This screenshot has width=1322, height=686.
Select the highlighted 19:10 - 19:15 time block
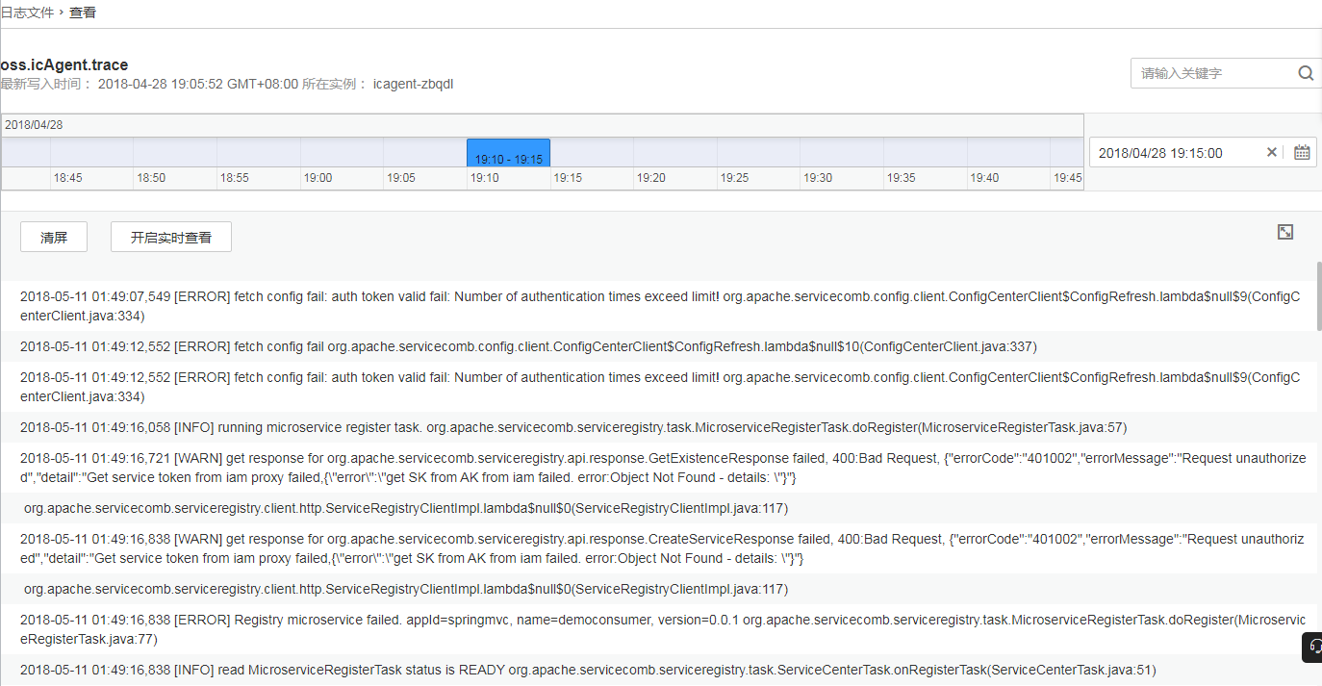(x=508, y=153)
